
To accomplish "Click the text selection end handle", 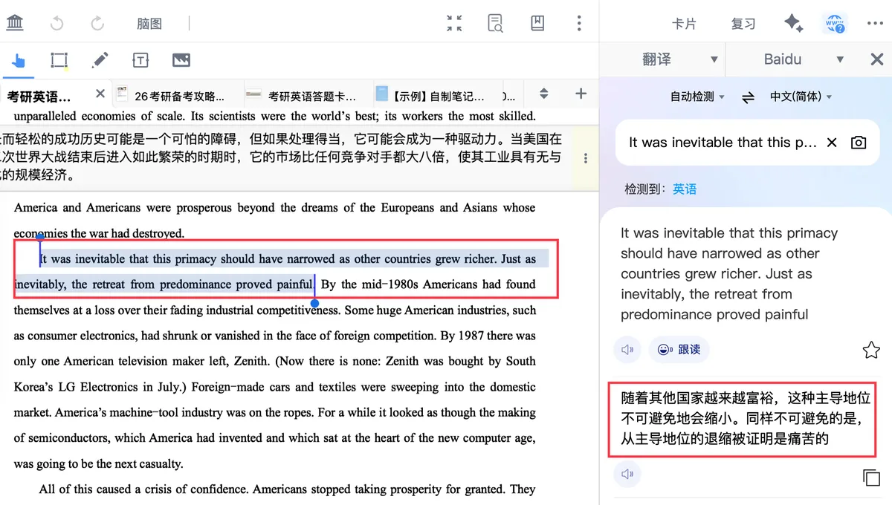I will click(x=314, y=303).
